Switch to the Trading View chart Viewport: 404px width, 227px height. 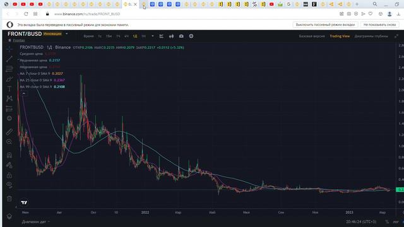click(x=340, y=37)
